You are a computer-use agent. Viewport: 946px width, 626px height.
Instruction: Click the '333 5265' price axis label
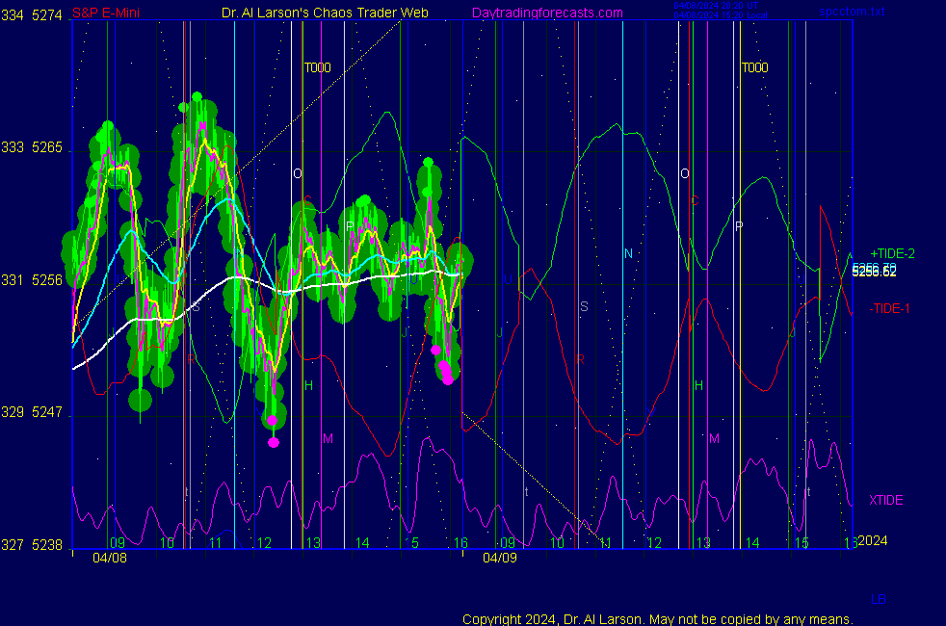(x=32, y=147)
